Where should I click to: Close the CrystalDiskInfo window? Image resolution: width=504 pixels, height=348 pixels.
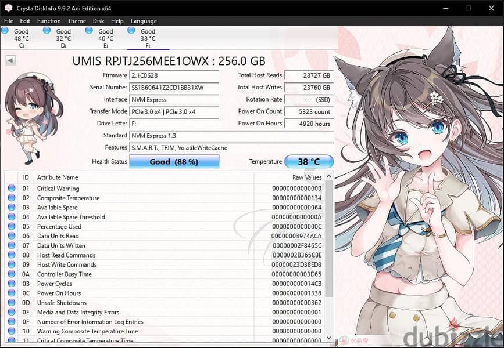click(491, 8)
